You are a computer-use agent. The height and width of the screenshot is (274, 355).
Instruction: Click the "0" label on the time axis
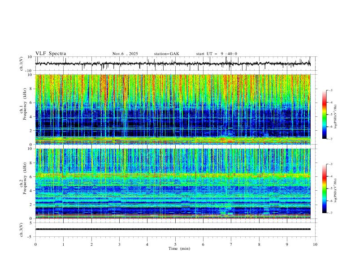[35, 244]
